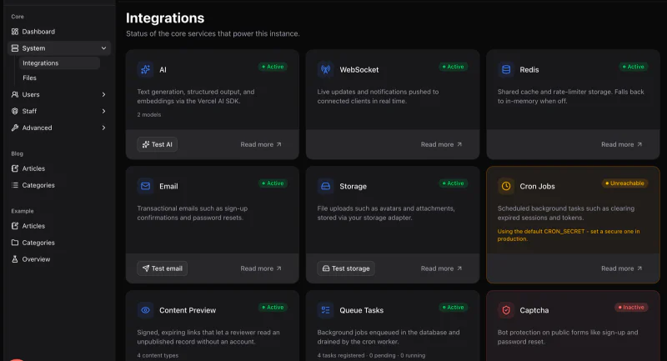Image resolution: width=667 pixels, height=361 pixels.
Task: Click the Unreachable badge on Cron Jobs
Action: pos(624,183)
